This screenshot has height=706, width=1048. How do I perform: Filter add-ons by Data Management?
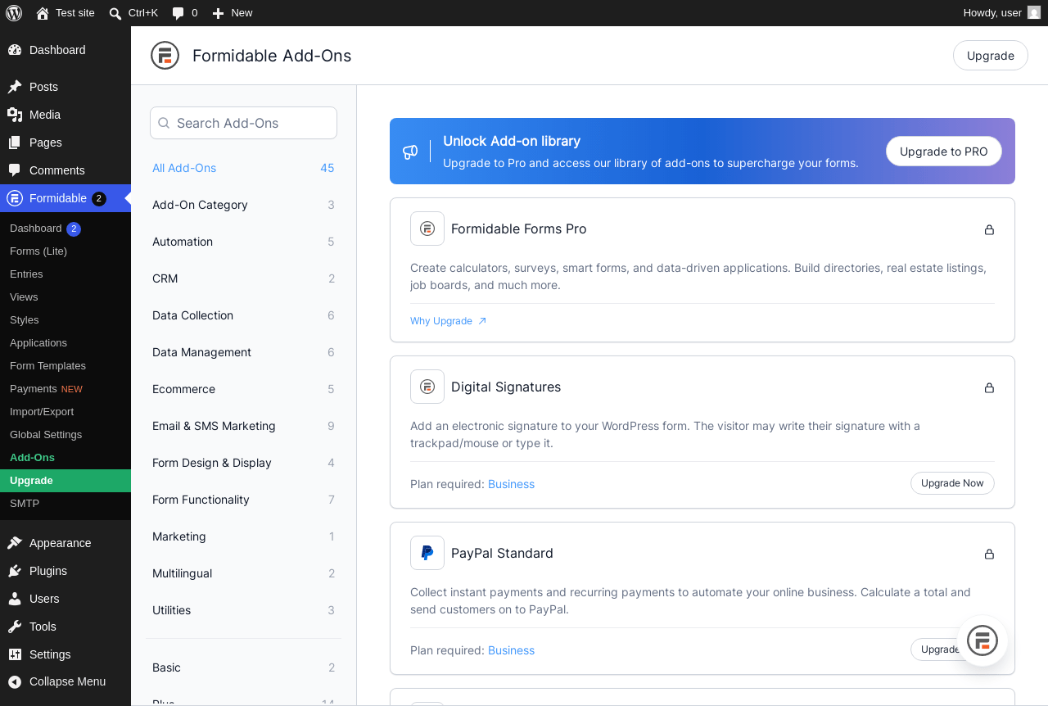pos(243,352)
